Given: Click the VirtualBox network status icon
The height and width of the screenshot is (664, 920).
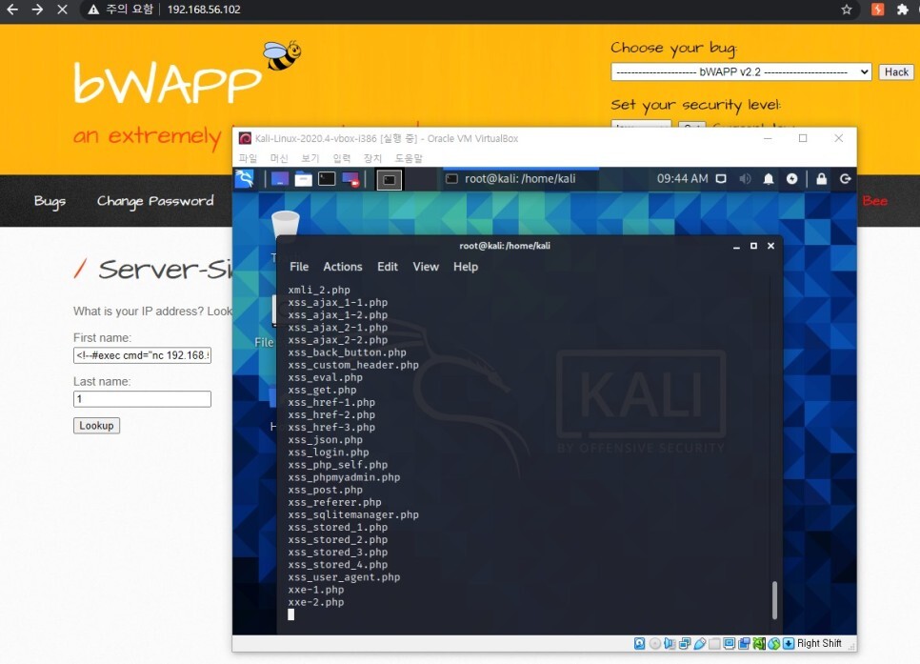Looking at the screenshot, I should point(685,643).
